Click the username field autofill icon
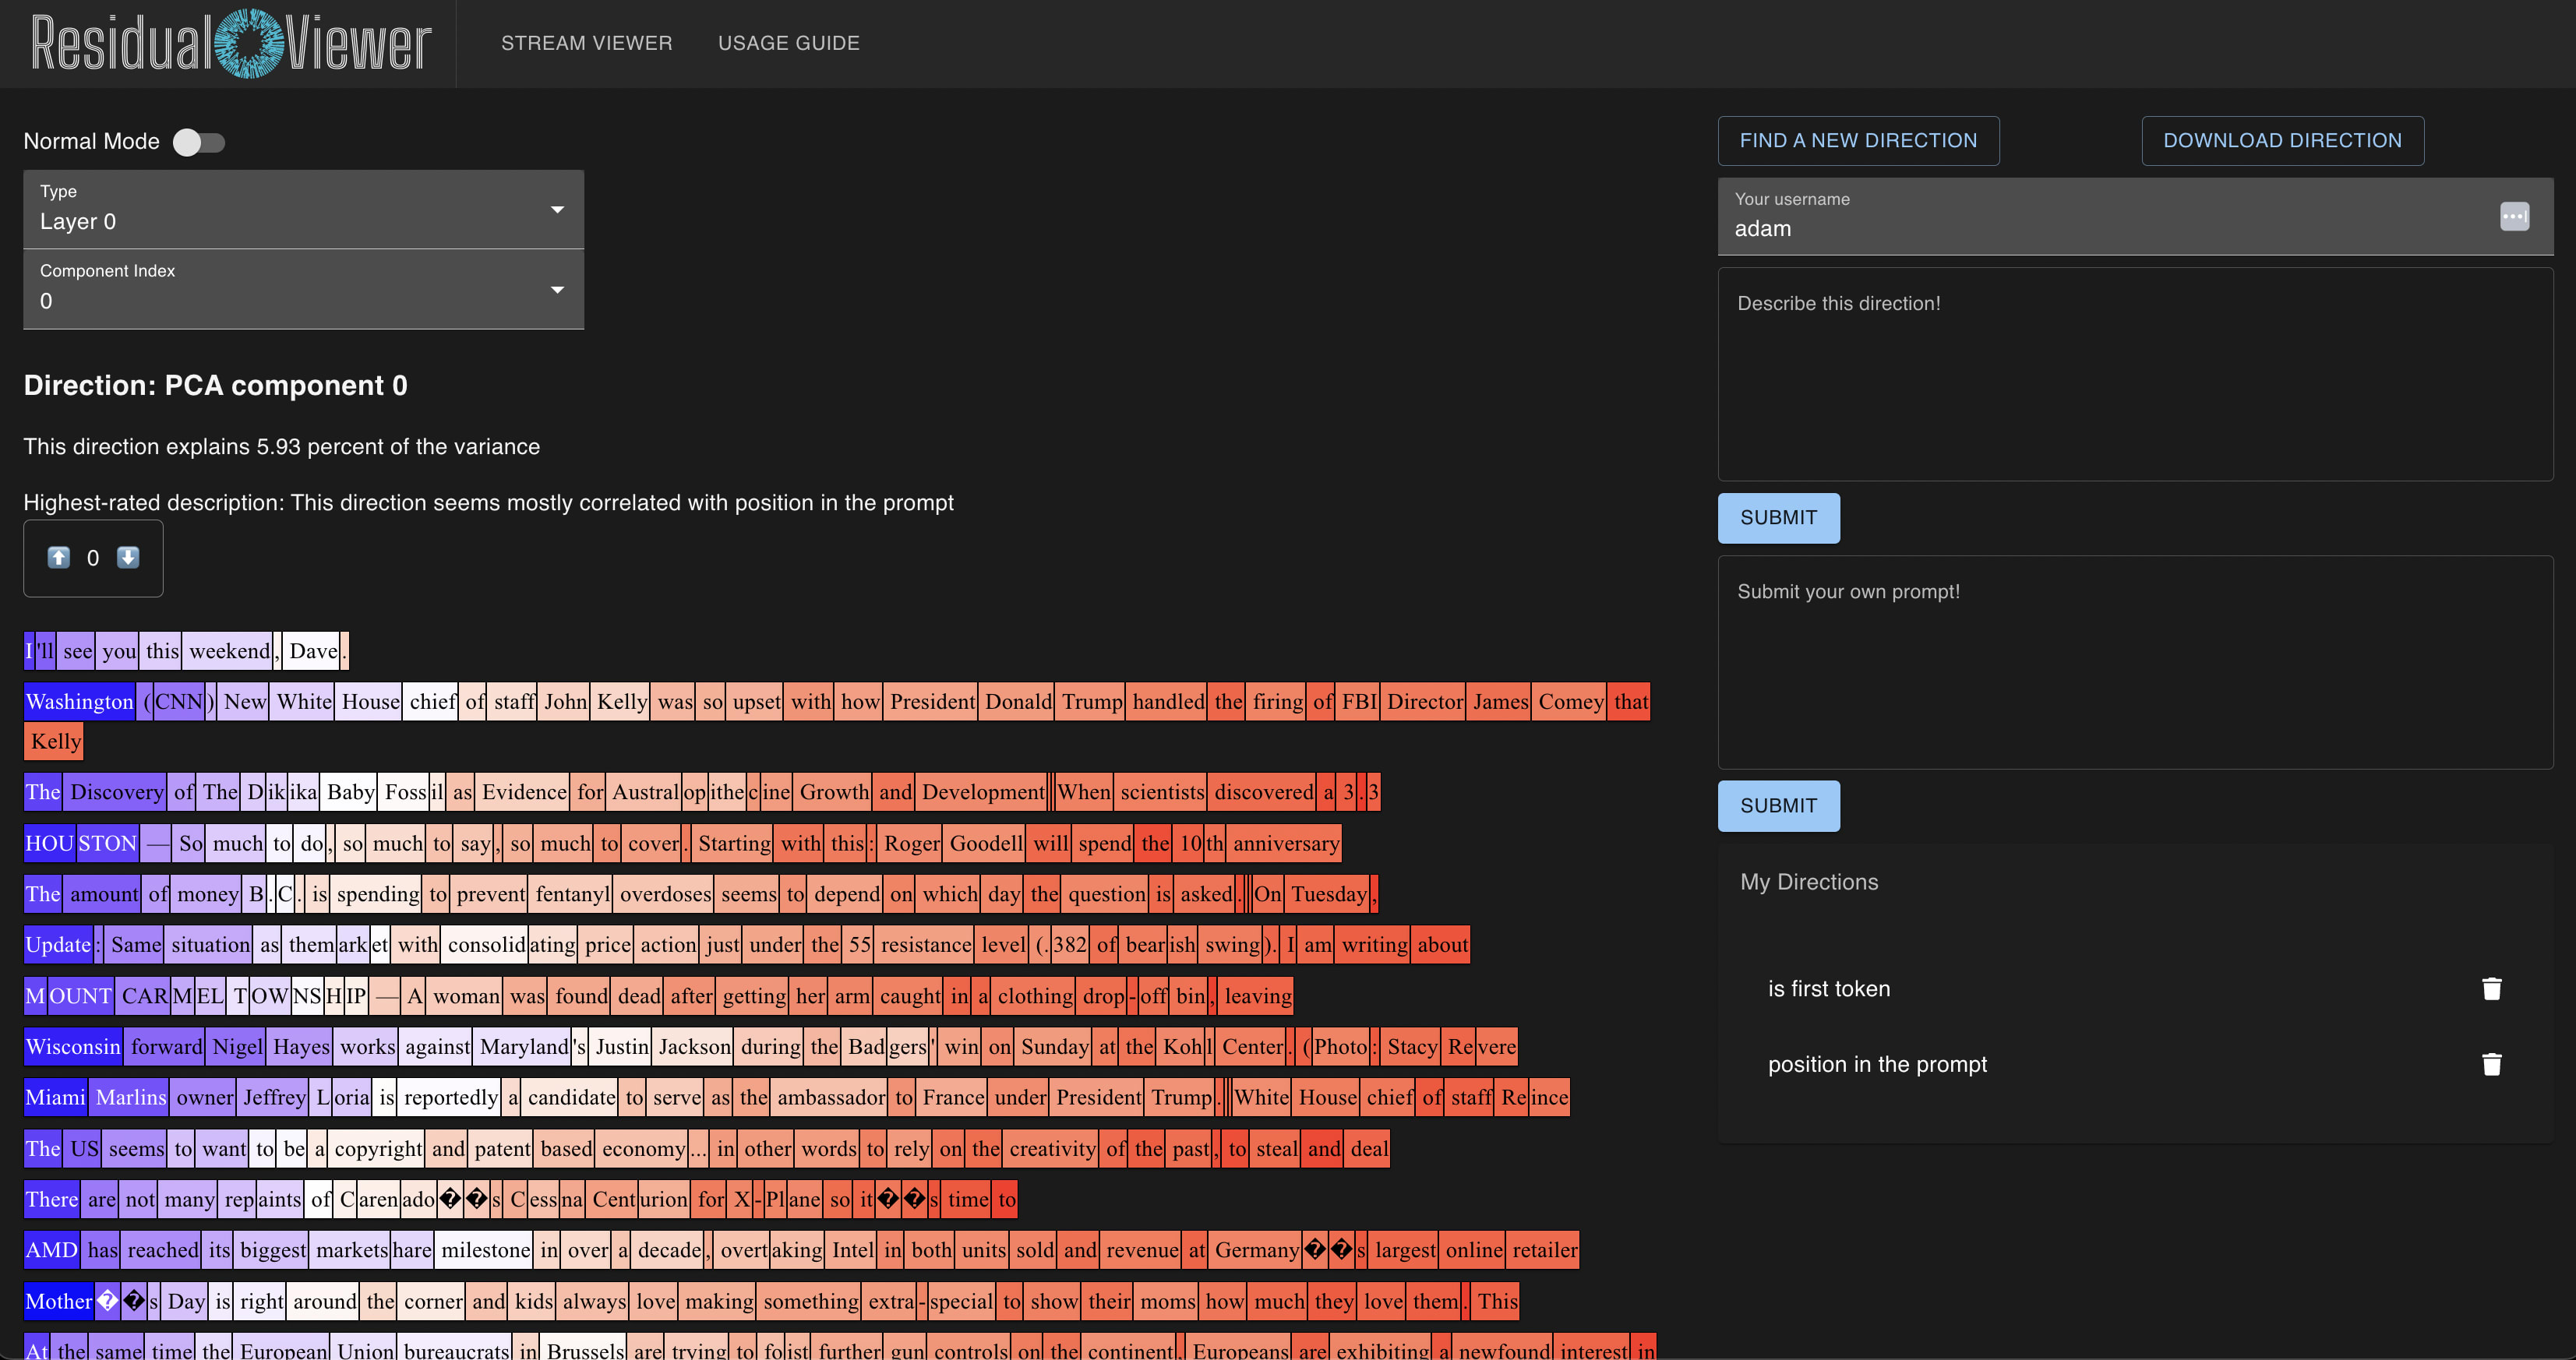2576x1360 pixels. coord(2514,216)
